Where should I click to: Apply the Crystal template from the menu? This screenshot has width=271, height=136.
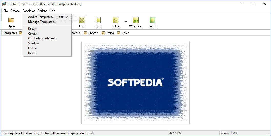coord(47,34)
